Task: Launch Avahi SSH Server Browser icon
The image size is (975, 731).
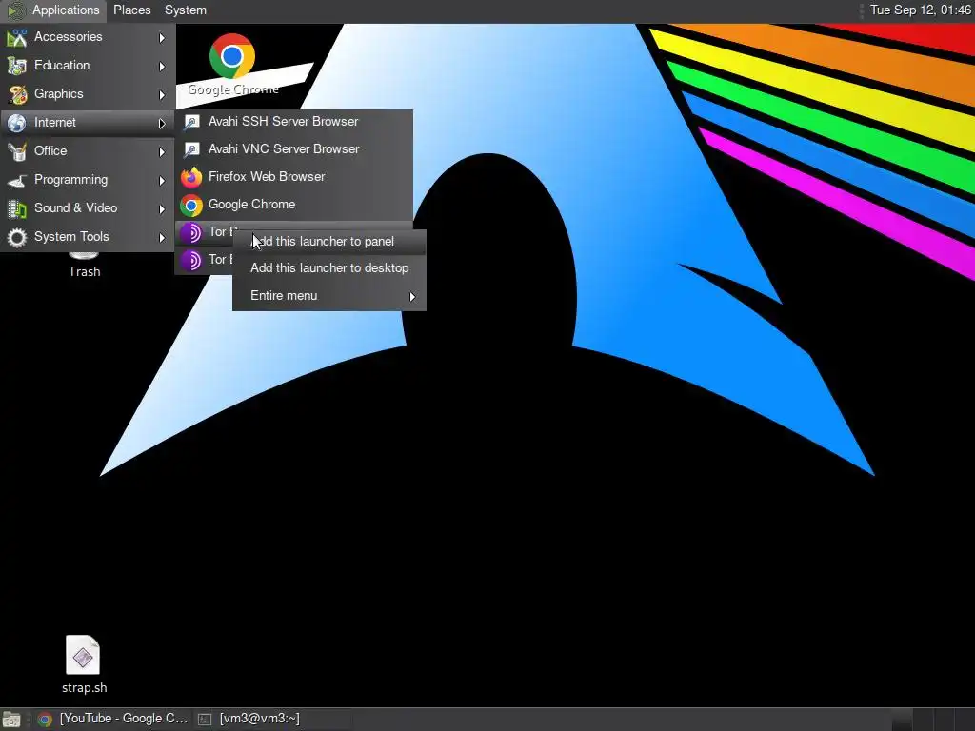Action: (x=191, y=123)
